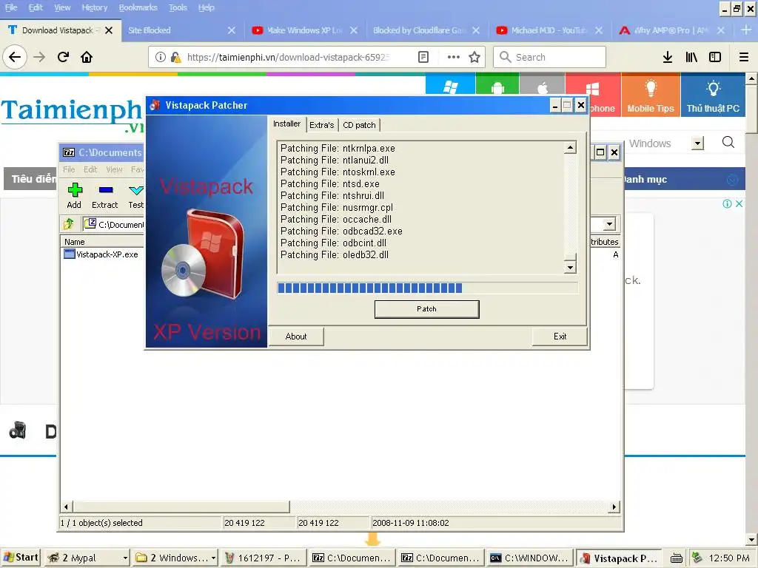Open the Tools menu
Viewport: 758px width, 568px height.
[178, 7]
